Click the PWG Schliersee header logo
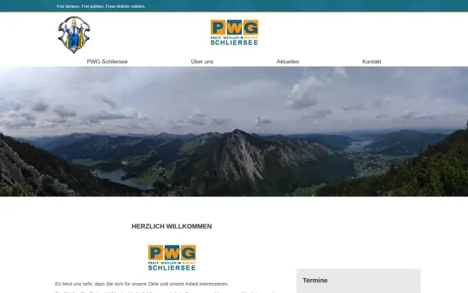Screen dimensions: 468x293 (x=234, y=33)
